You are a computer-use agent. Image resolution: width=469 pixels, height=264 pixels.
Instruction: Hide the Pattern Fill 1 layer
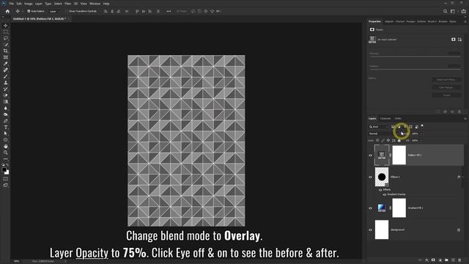[370, 155]
